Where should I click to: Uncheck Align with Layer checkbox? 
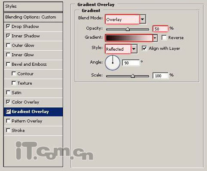144,49
